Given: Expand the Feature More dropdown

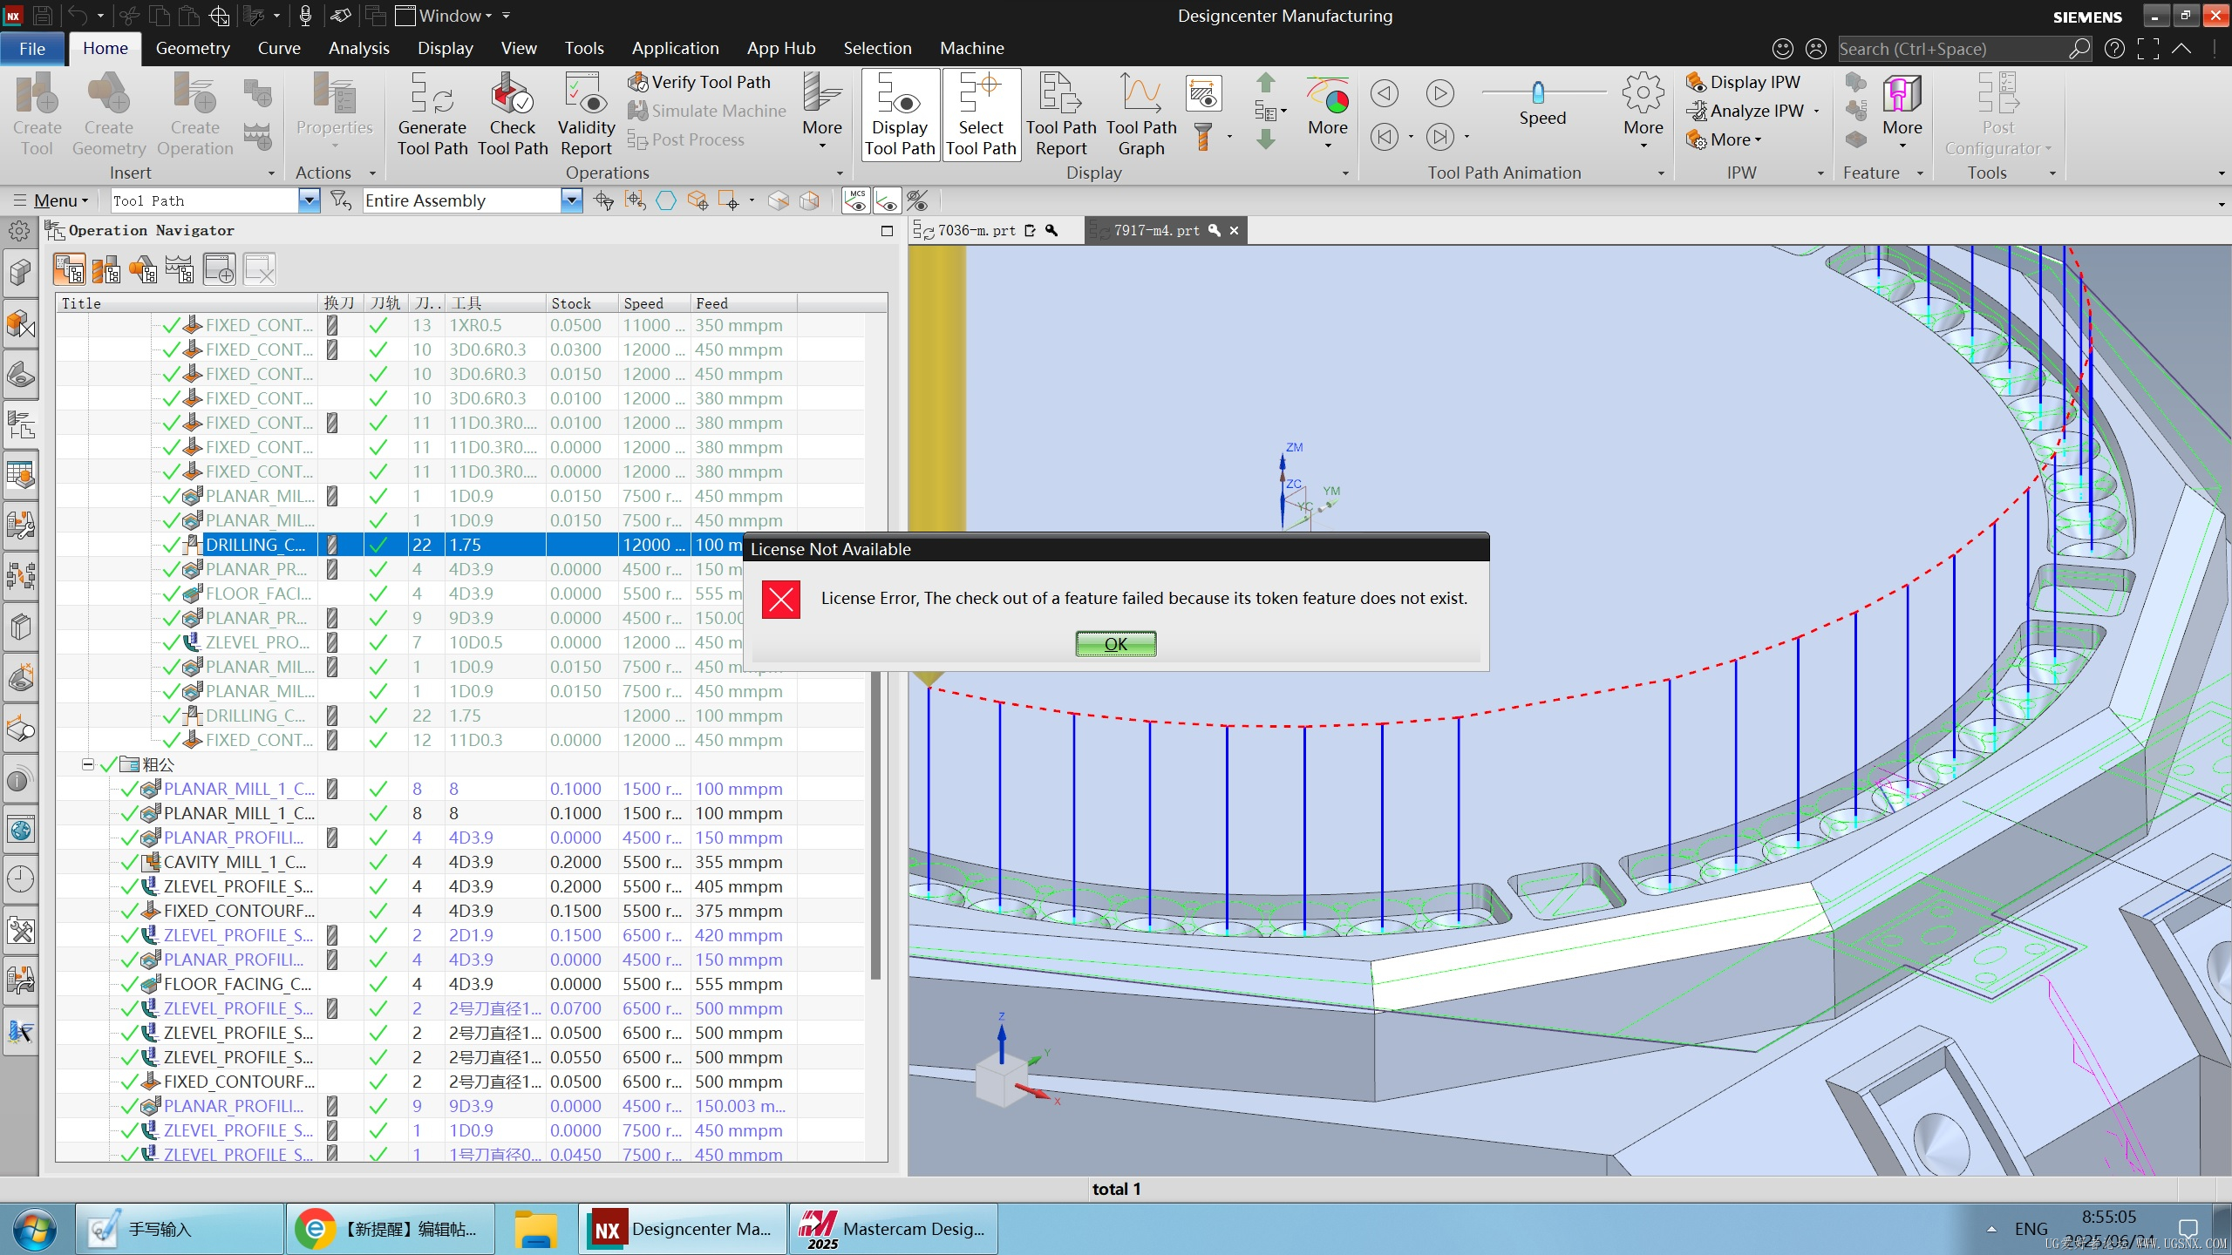Looking at the screenshot, I should click(x=1902, y=113).
